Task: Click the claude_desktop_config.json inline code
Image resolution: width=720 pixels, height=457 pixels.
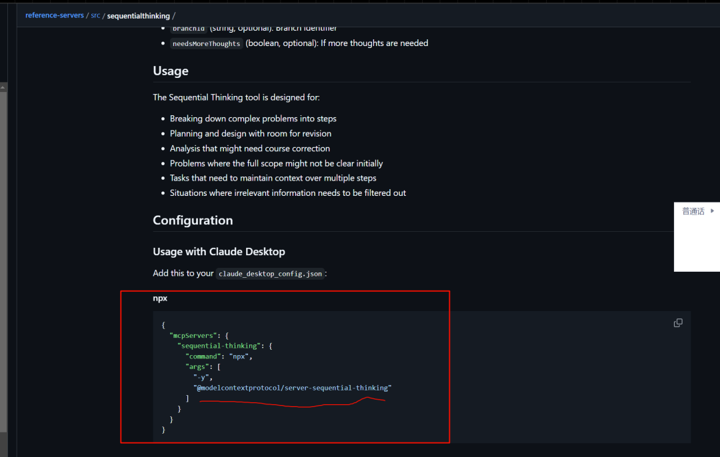Action: (270, 274)
